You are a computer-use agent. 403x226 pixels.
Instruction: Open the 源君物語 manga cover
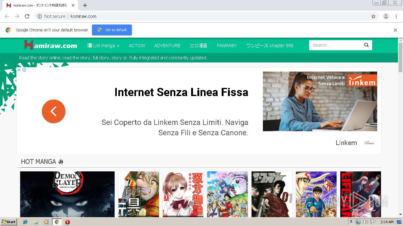coord(183,194)
